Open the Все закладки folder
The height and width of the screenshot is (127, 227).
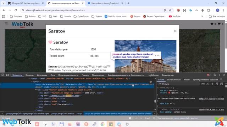pos(217,17)
